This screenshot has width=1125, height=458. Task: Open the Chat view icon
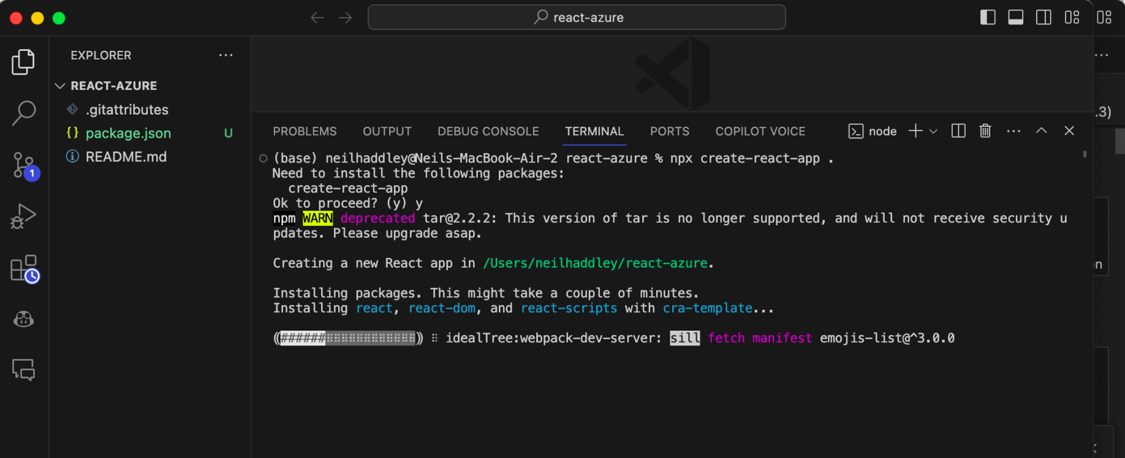(23, 370)
